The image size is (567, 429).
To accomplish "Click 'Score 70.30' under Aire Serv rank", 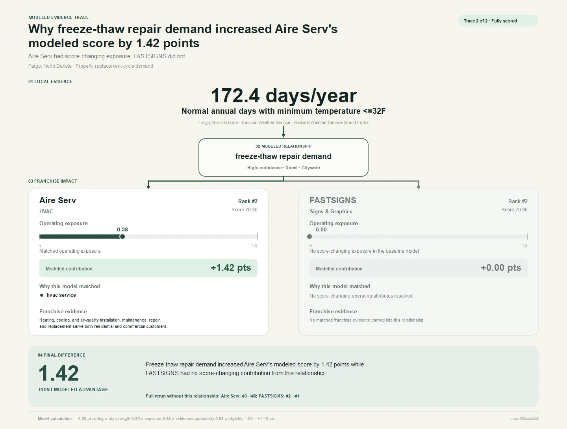I will coord(245,210).
